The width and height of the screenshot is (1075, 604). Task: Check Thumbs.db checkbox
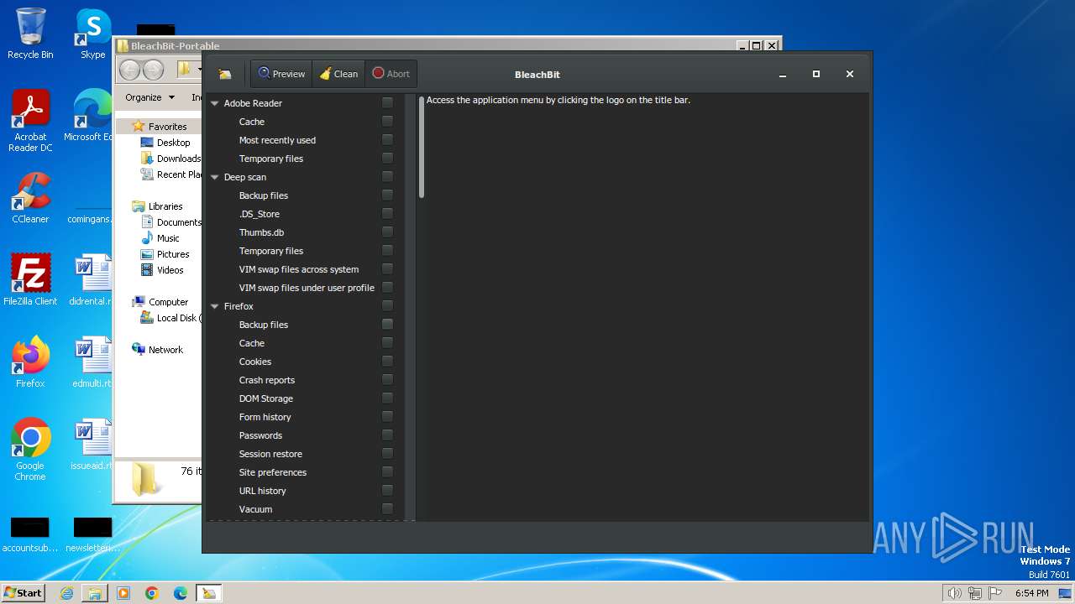(x=387, y=232)
